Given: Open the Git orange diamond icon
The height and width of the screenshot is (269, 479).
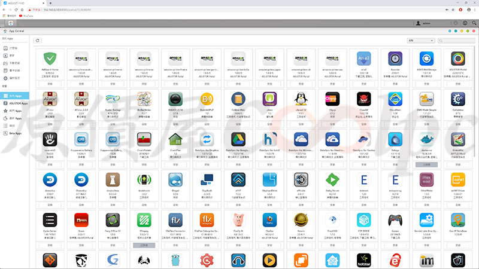Looking at the screenshot, I should coord(50,261).
